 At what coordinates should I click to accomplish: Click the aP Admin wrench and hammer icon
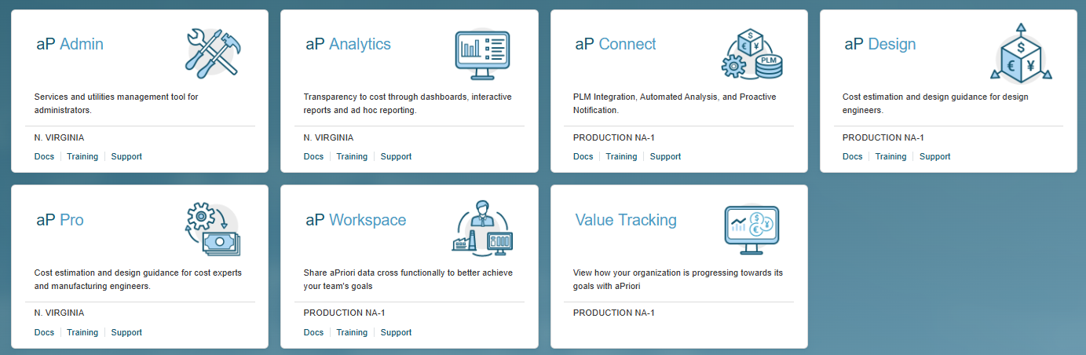point(211,53)
